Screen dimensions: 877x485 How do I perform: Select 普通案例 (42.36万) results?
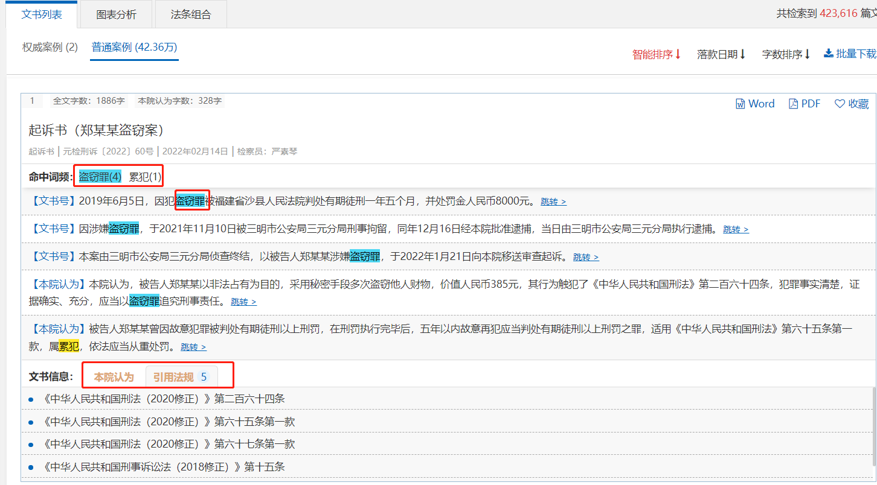pyautogui.click(x=134, y=47)
